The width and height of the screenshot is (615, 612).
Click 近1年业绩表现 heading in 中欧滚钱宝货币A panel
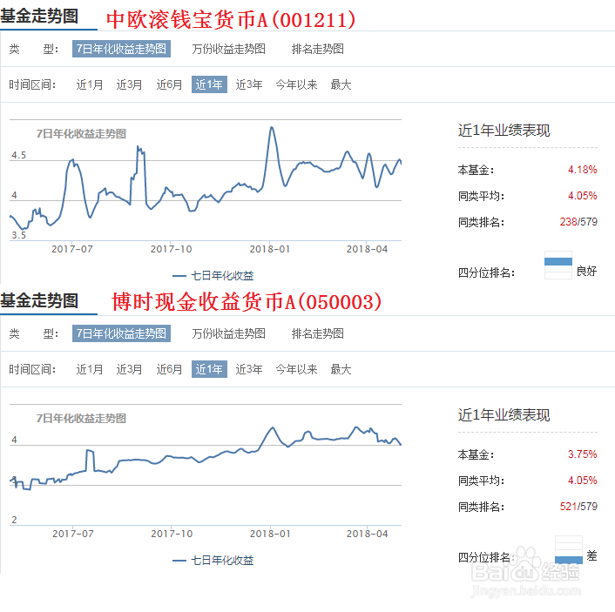(504, 131)
